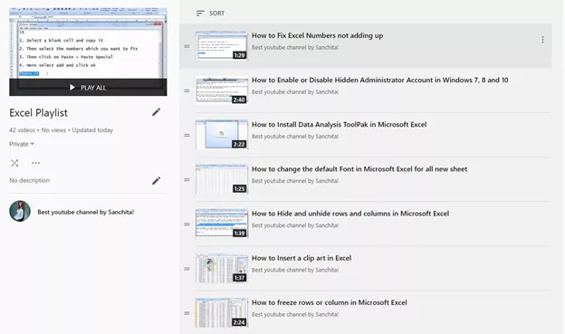
Task: Click the channel avatar in the left panel
Action: [x=20, y=211]
